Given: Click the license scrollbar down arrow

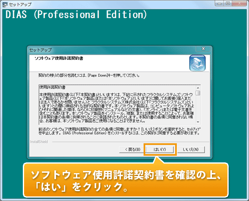Looking at the screenshot, I should 198,122.
